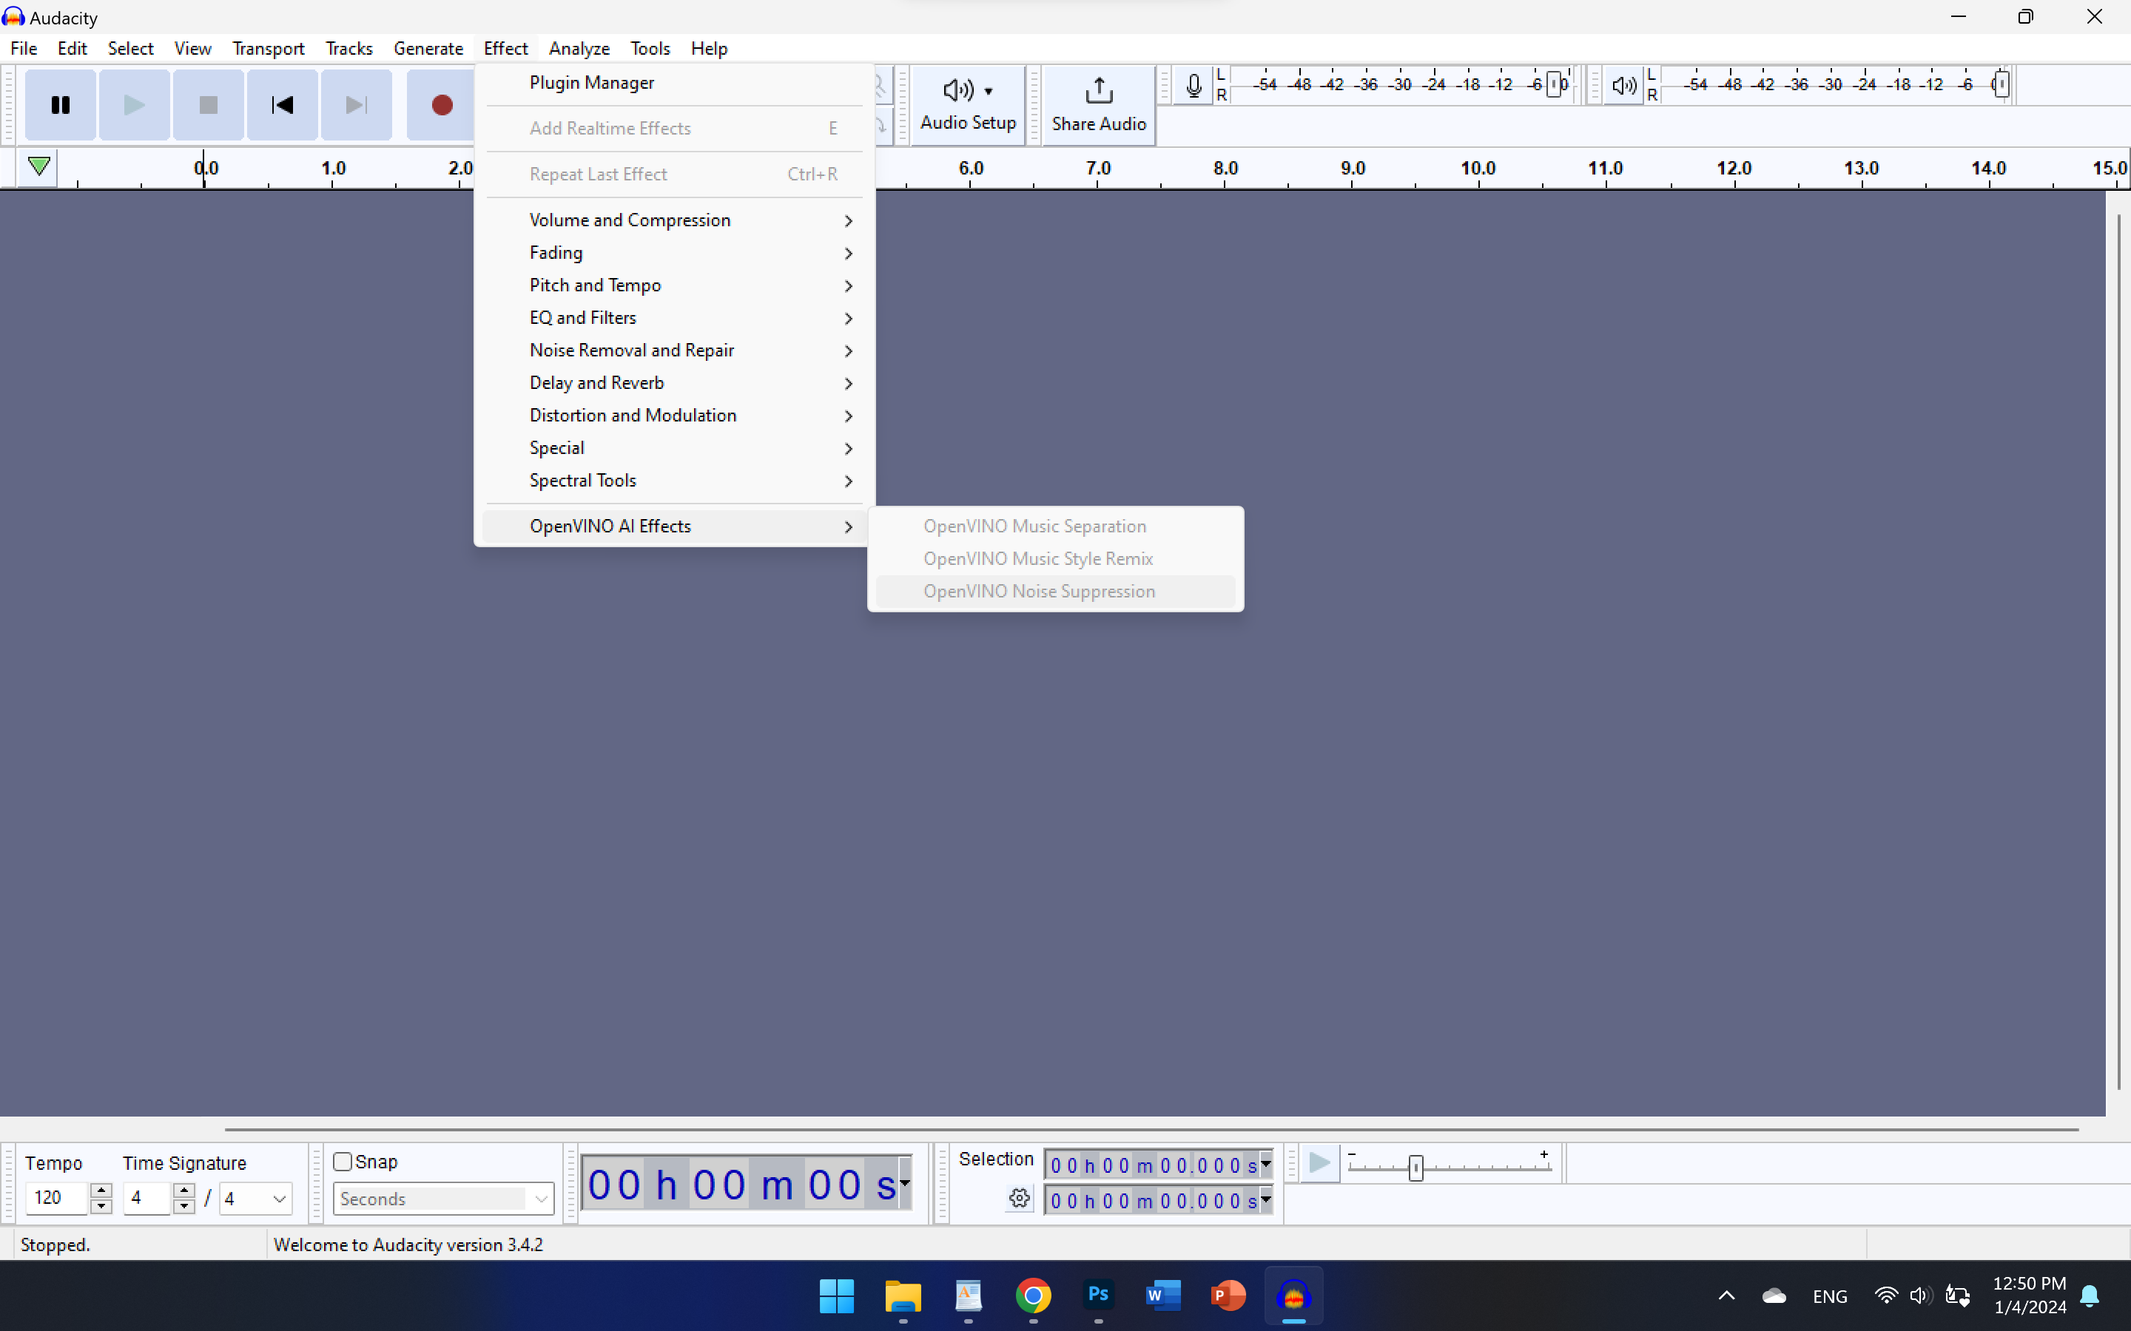Click the Share Audio button

1098,105
